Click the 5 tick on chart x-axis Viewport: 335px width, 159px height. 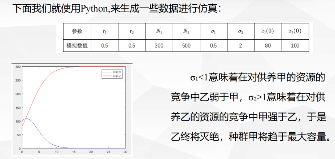[39, 152]
